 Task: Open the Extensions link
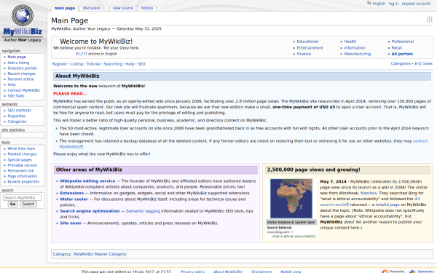tap(72, 193)
